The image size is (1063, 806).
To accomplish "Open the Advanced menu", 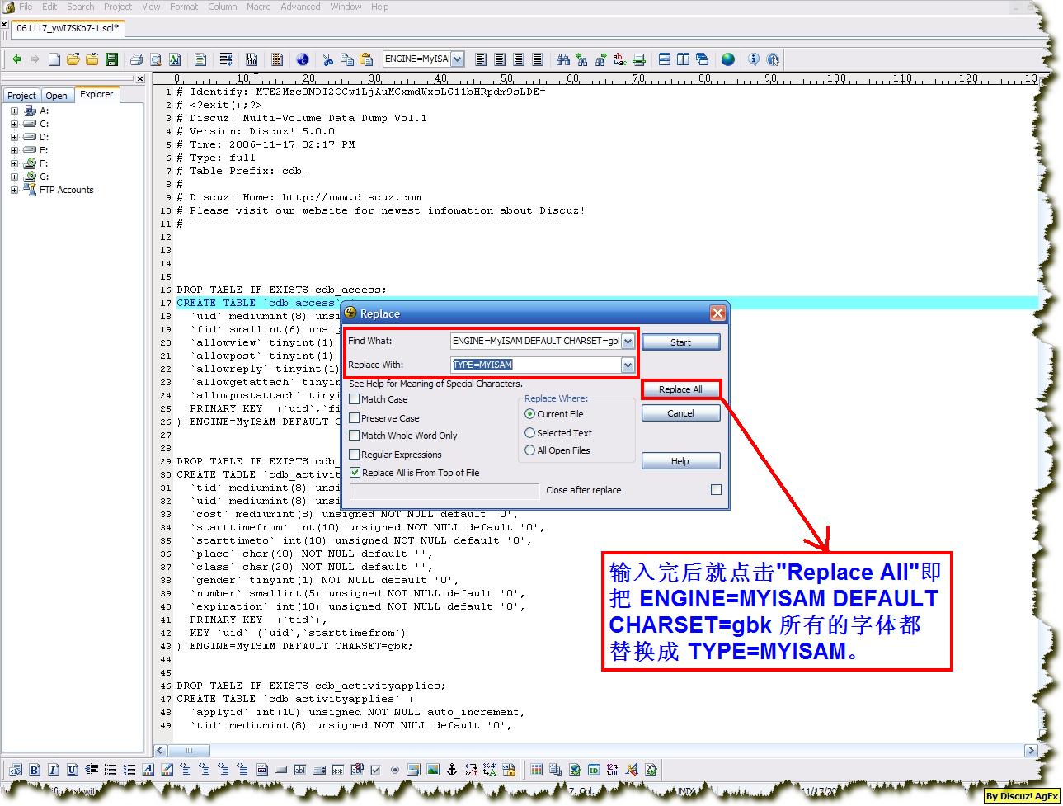I will pos(300,7).
